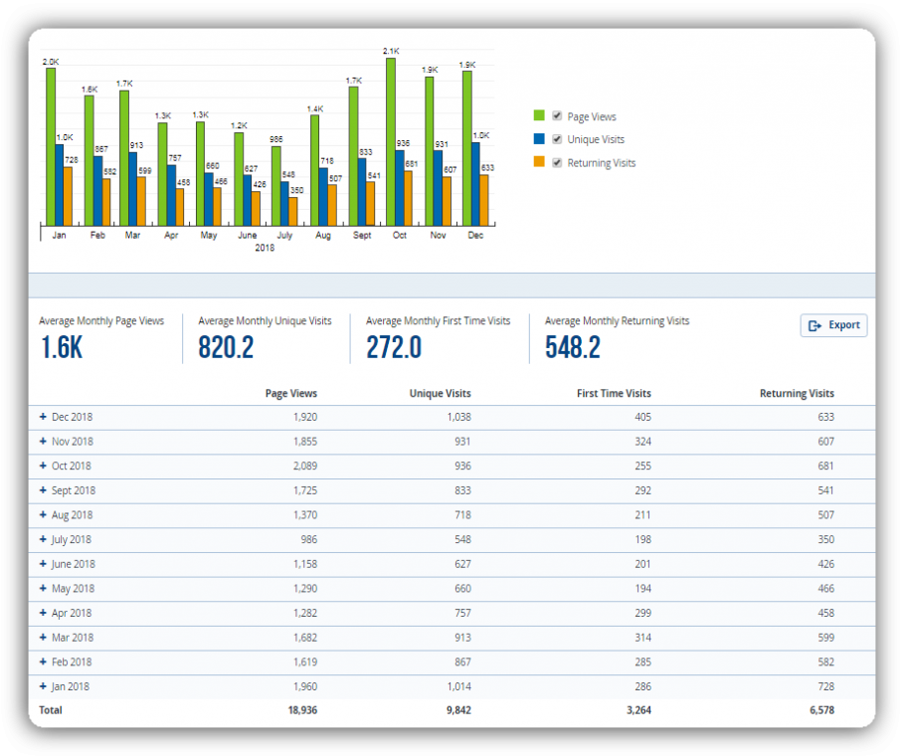The image size is (904, 756).
Task: Expand the Aug 2018 row
Action: click(43, 515)
